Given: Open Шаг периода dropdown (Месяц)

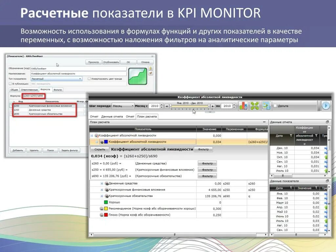Looking at the screenshot, I should click(123, 106).
